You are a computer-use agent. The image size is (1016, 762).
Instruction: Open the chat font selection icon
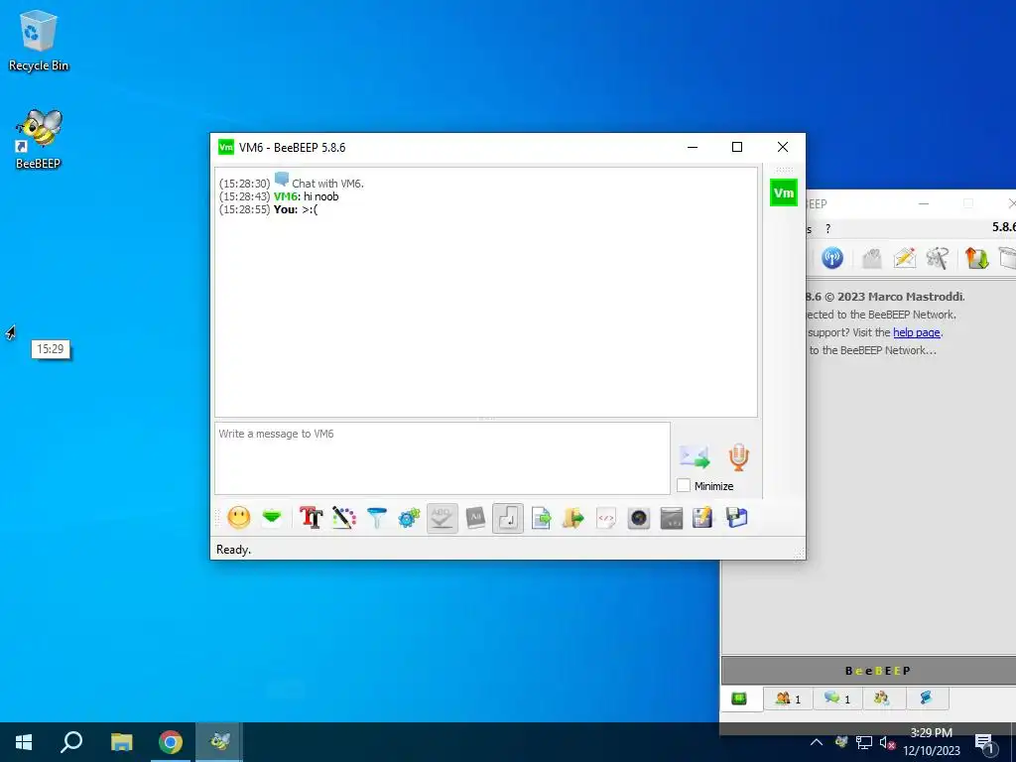[x=311, y=518]
